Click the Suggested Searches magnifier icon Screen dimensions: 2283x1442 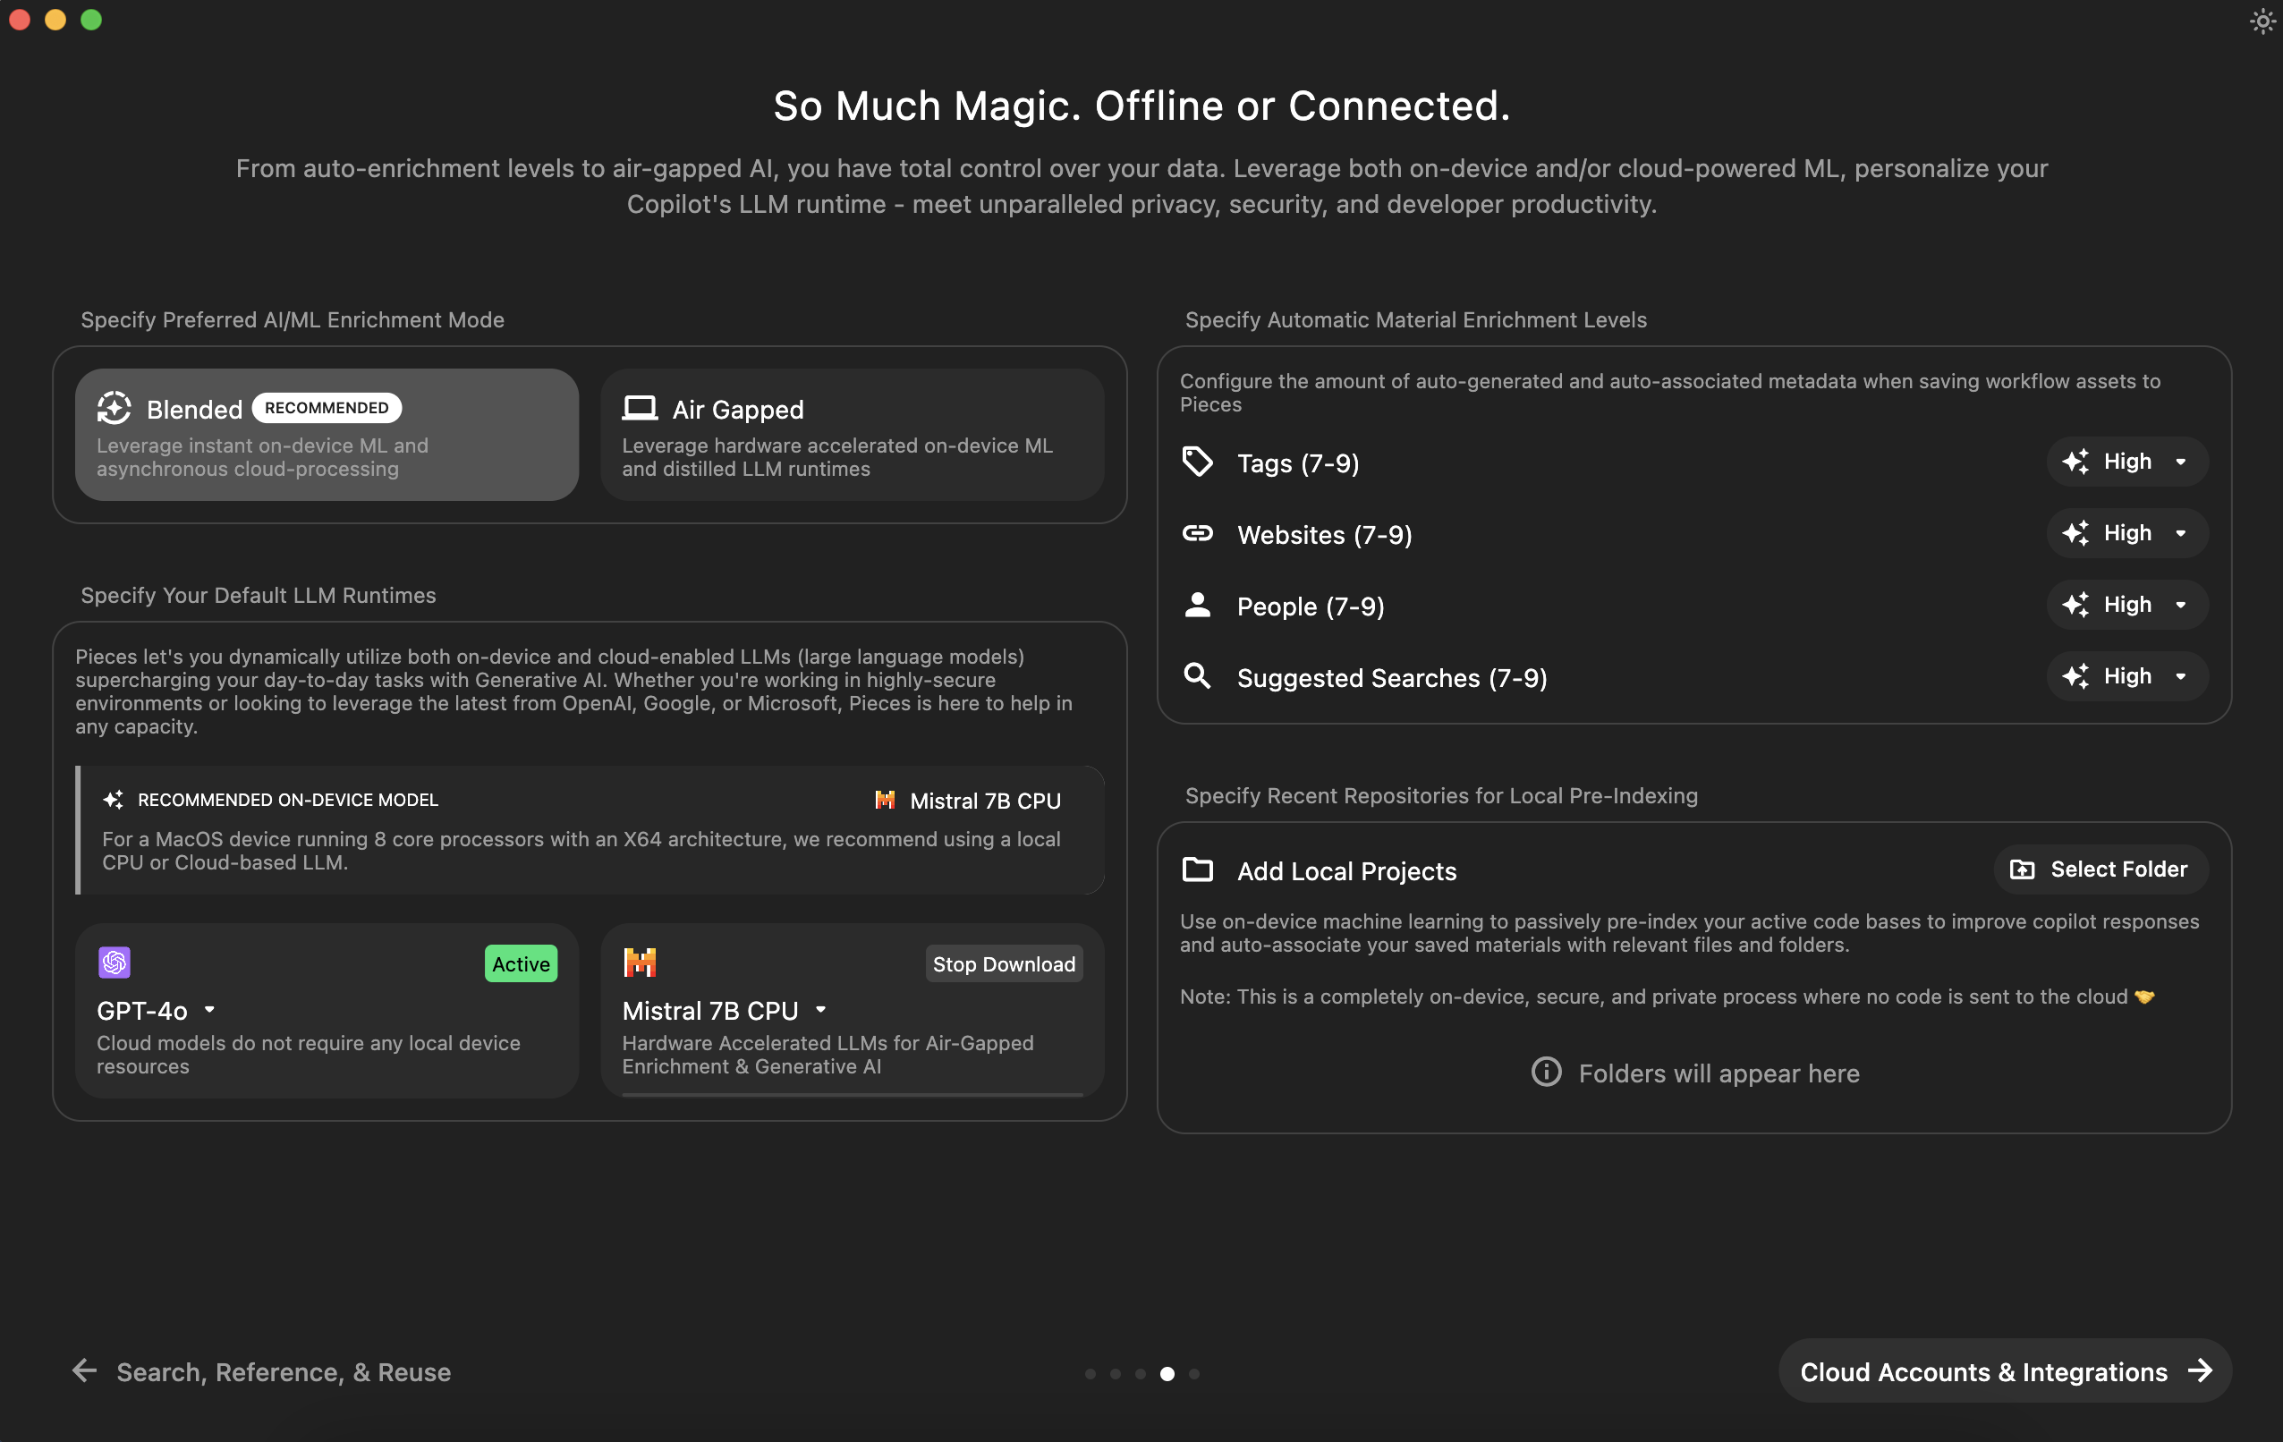(x=1198, y=677)
